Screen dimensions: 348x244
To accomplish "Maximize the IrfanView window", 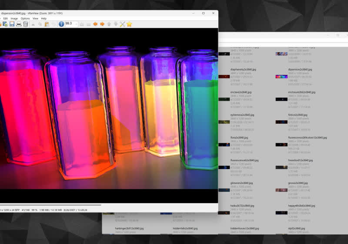I will click(203, 13).
